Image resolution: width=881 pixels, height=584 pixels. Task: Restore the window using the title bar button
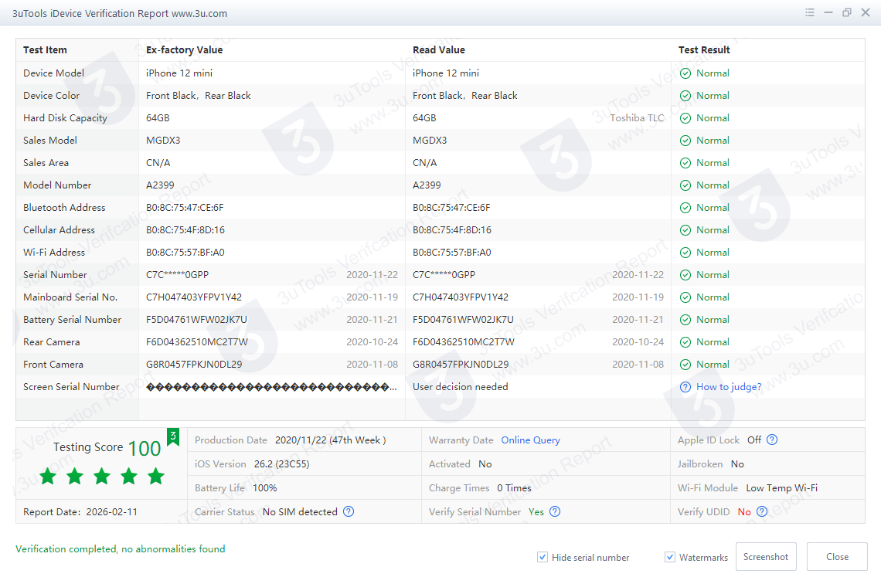click(x=847, y=13)
